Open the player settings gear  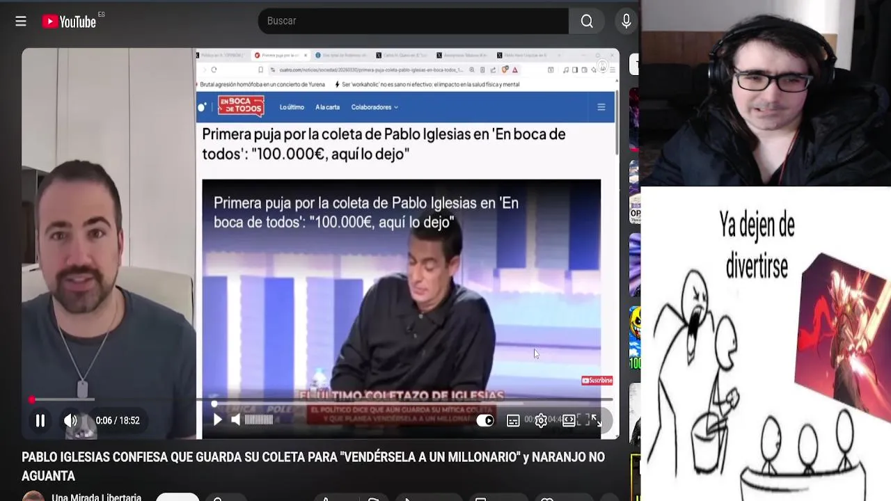[x=541, y=420]
